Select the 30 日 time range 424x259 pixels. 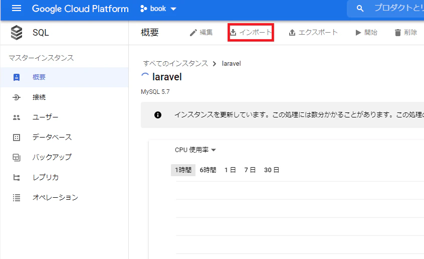[x=272, y=170]
